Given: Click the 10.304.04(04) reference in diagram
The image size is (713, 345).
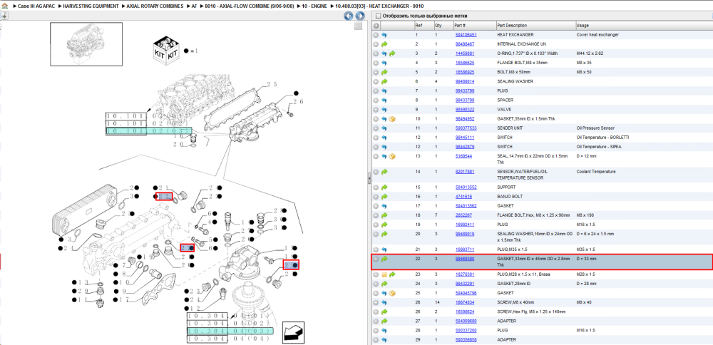Looking at the screenshot, I should (x=230, y=339).
